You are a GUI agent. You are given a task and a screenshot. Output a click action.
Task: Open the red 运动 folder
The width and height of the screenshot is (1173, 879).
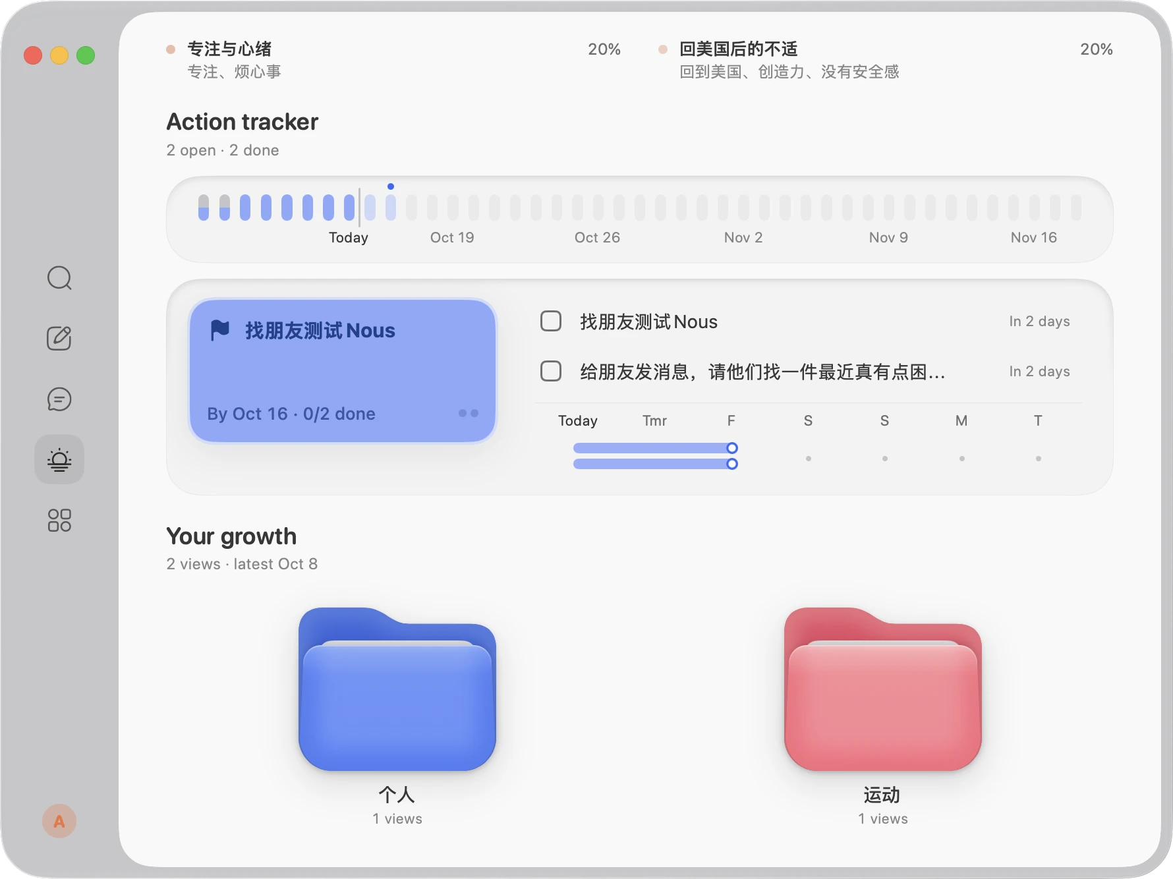[x=883, y=689]
